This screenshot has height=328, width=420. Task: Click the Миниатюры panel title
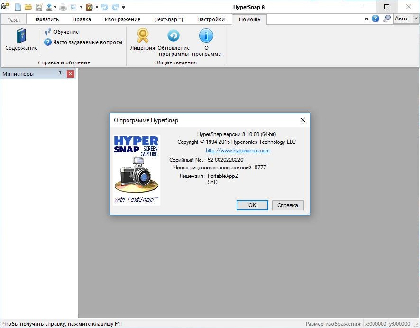point(18,74)
